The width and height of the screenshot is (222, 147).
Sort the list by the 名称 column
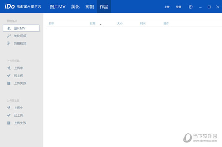click(x=51, y=23)
